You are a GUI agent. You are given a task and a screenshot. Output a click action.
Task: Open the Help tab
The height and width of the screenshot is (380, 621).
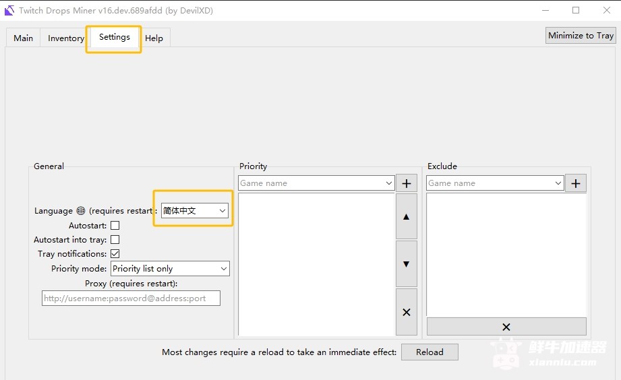point(154,38)
